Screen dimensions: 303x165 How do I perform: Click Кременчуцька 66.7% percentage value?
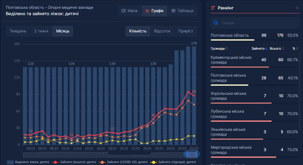293,60
